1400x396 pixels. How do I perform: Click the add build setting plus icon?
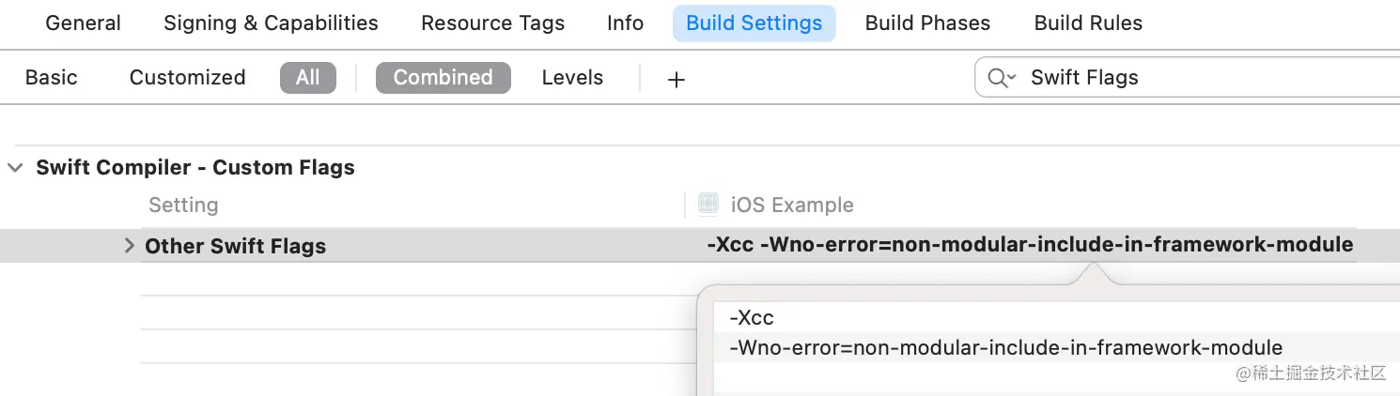pos(676,79)
